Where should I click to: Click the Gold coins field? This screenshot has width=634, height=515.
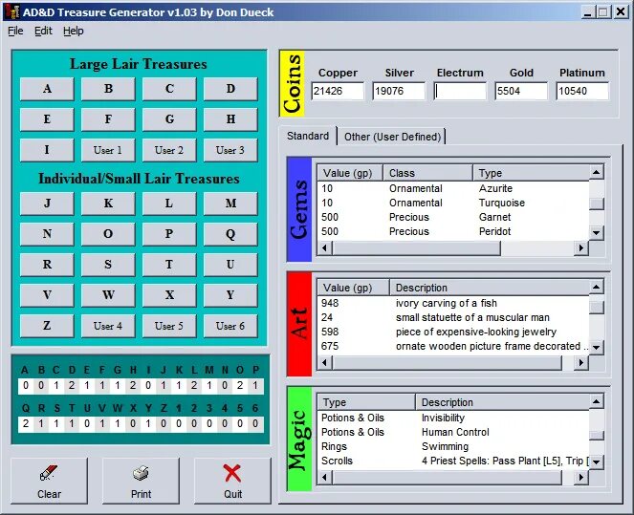point(521,91)
